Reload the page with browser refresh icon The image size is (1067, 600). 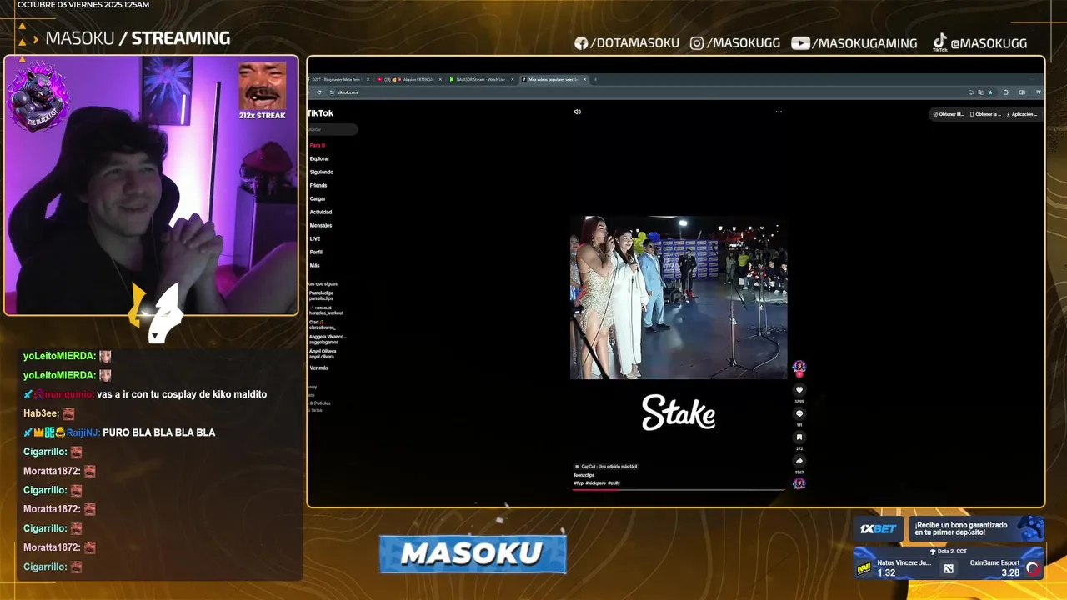click(x=318, y=92)
